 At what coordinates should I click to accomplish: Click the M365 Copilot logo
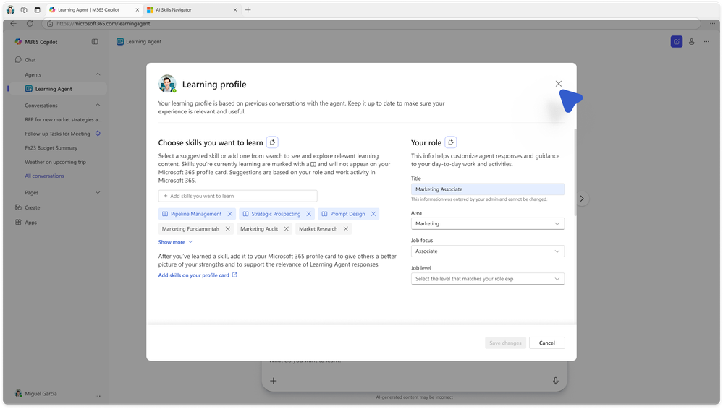(18, 42)
